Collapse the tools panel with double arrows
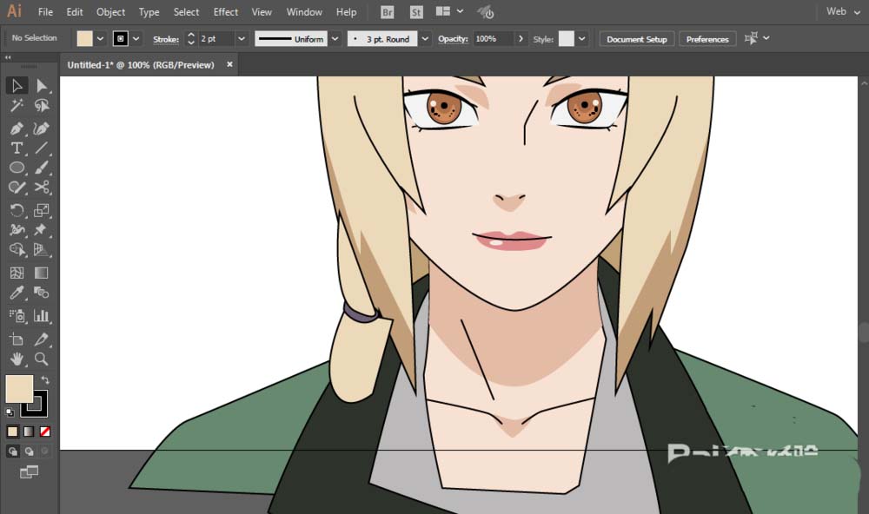Screen dimensions: 869x514 8,57
